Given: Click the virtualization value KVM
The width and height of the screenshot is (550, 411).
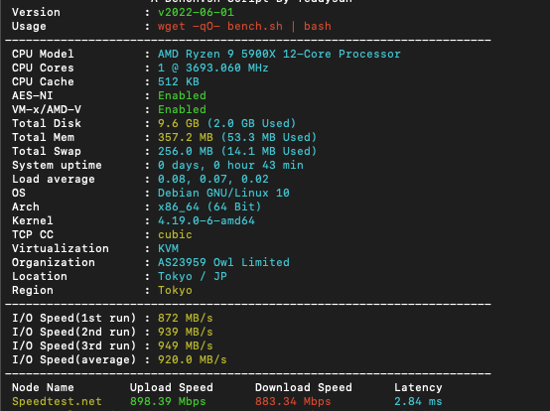Looking at the screenshot, I should coord(168,248).
